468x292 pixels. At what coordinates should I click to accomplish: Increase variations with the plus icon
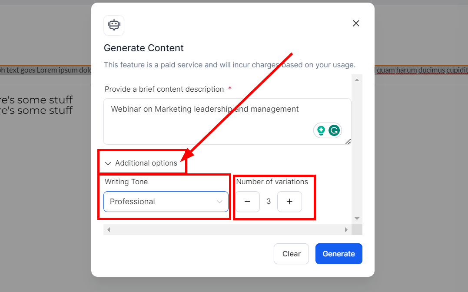(289, 202)
